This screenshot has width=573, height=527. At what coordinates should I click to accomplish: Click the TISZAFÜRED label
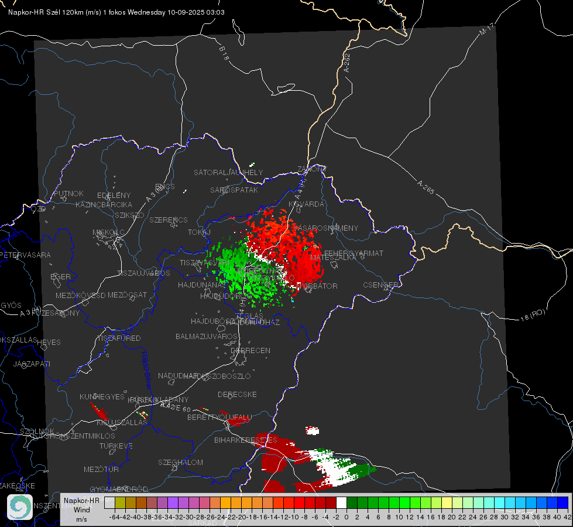click(x=118, y=338)
